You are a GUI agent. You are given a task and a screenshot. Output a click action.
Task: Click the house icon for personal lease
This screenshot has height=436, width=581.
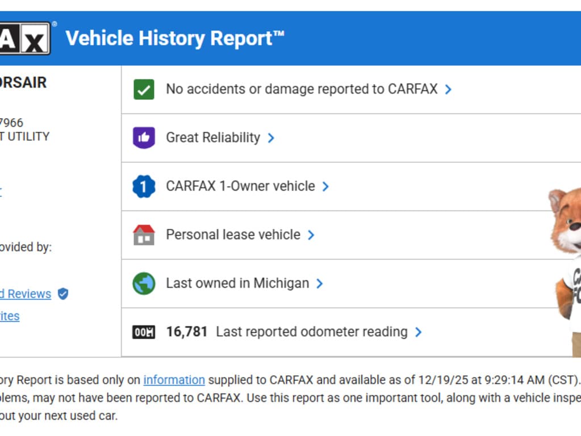(x=144, y=235)
